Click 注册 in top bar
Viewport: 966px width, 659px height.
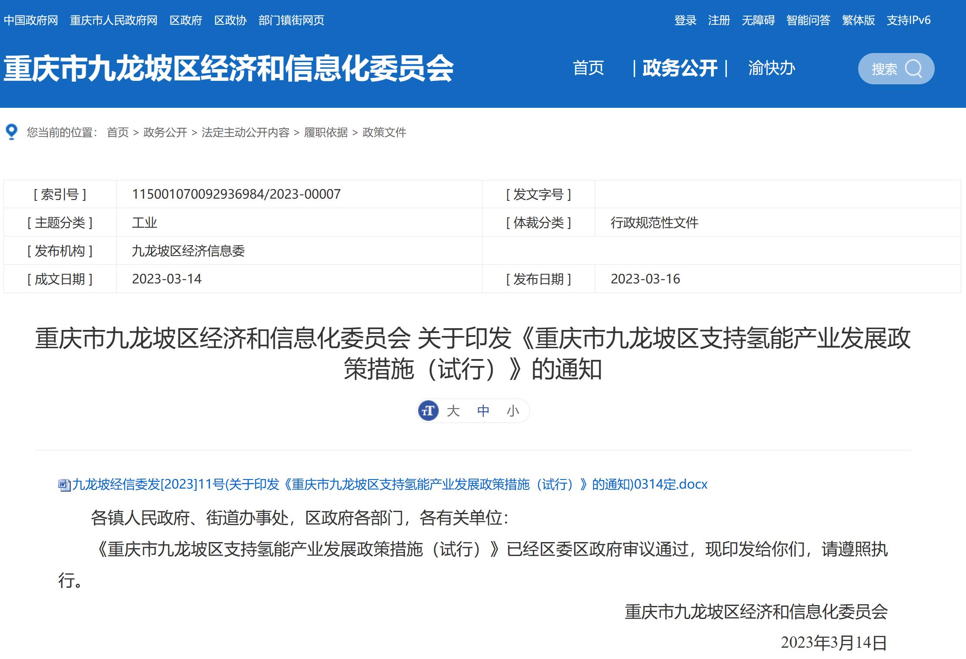click(719, 20)
